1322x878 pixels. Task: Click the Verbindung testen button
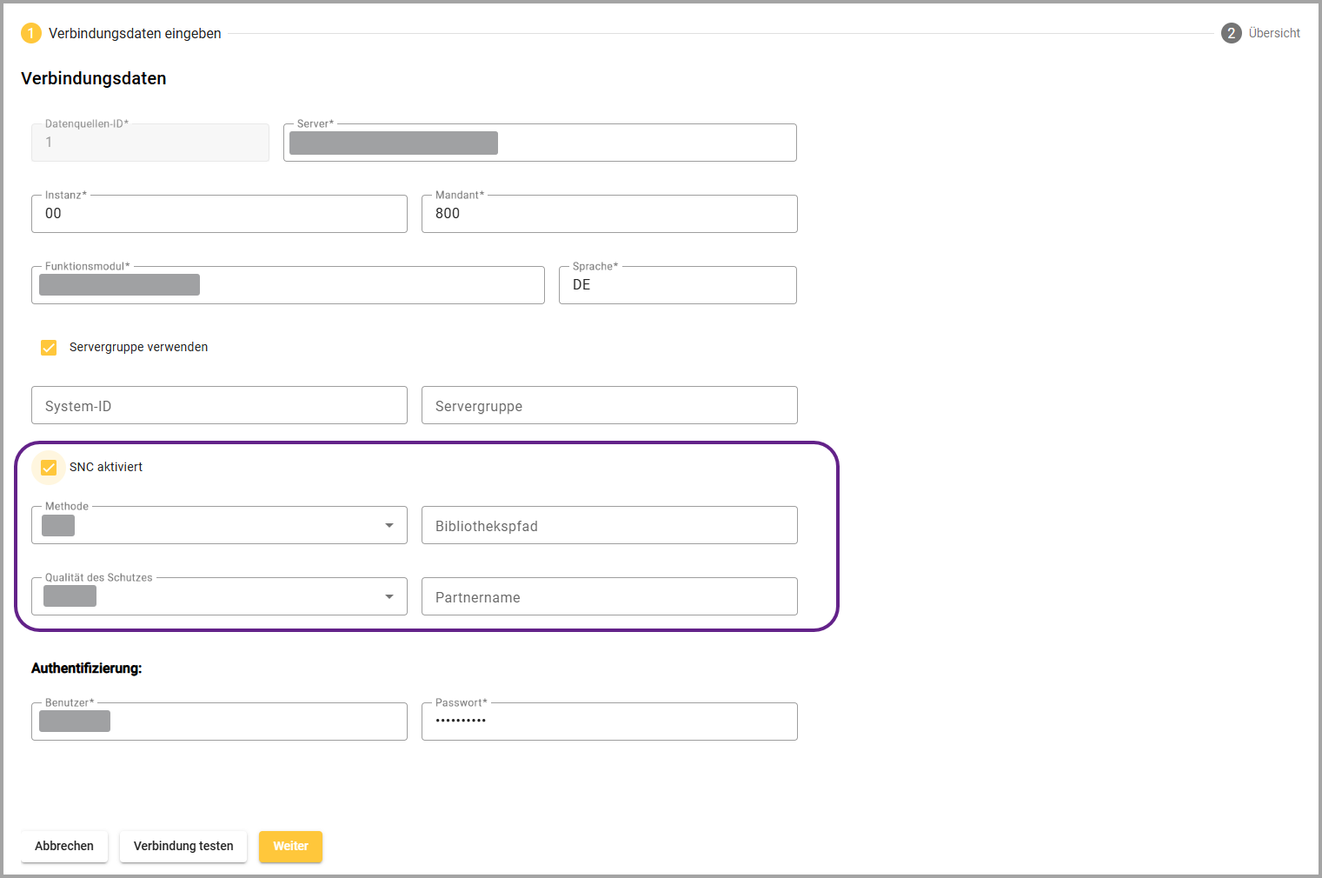(x=183, y=846)
